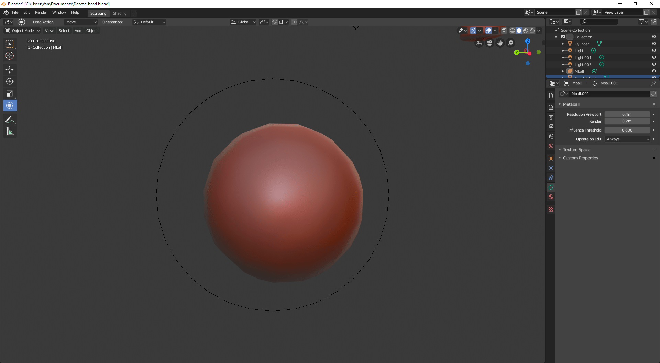Activate the Annotate tool

pyautogui.click(x=10, y=119)
